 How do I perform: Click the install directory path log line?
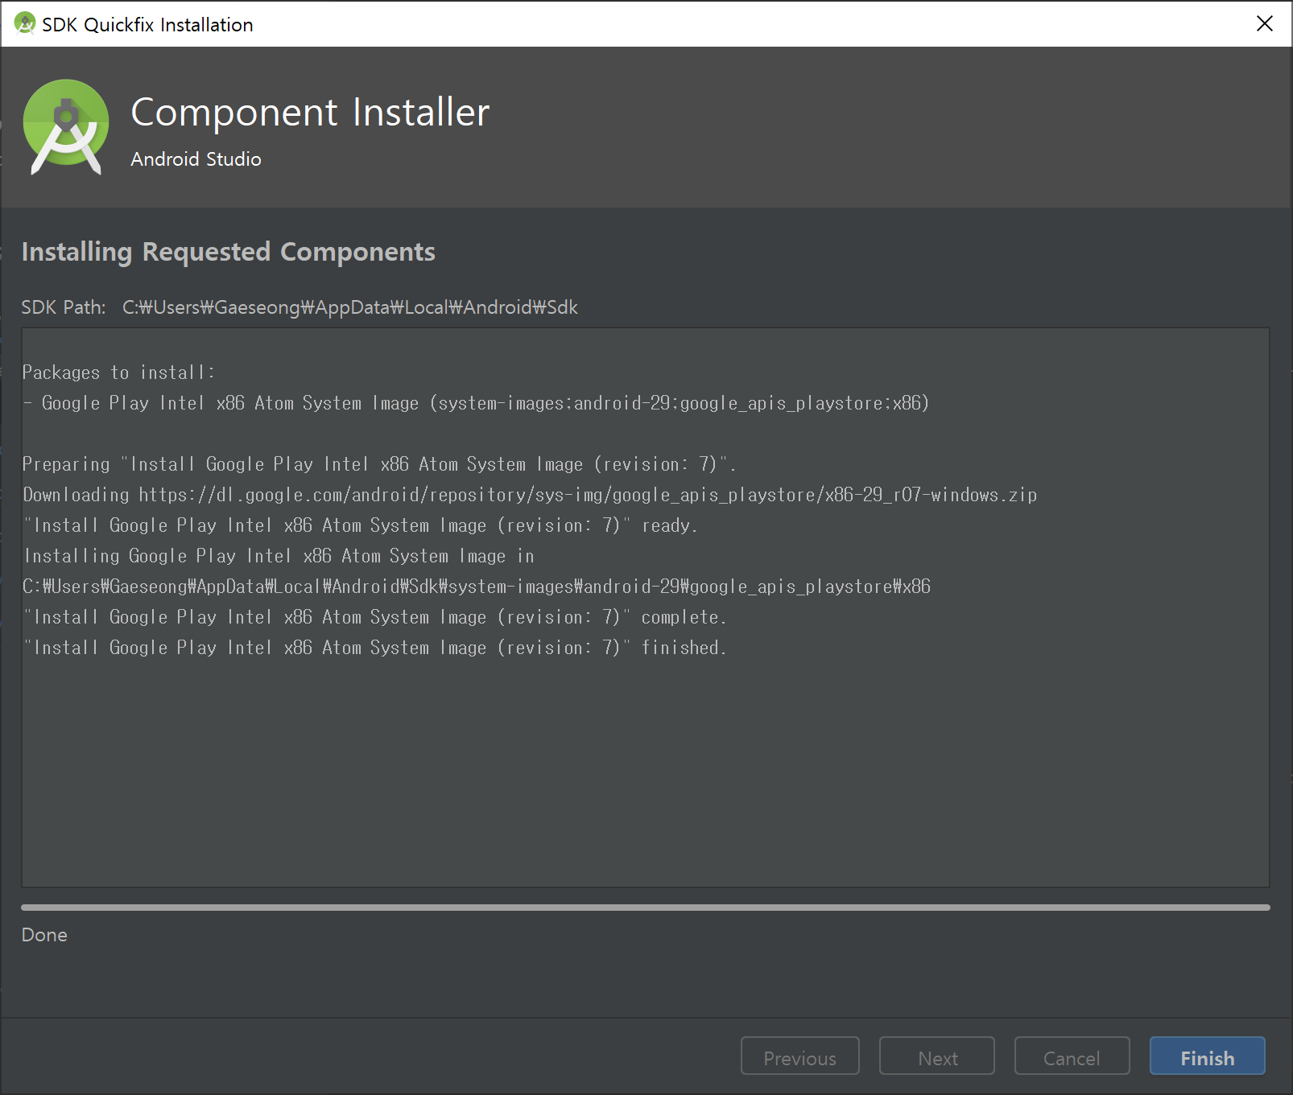click(x=477, y=587)
